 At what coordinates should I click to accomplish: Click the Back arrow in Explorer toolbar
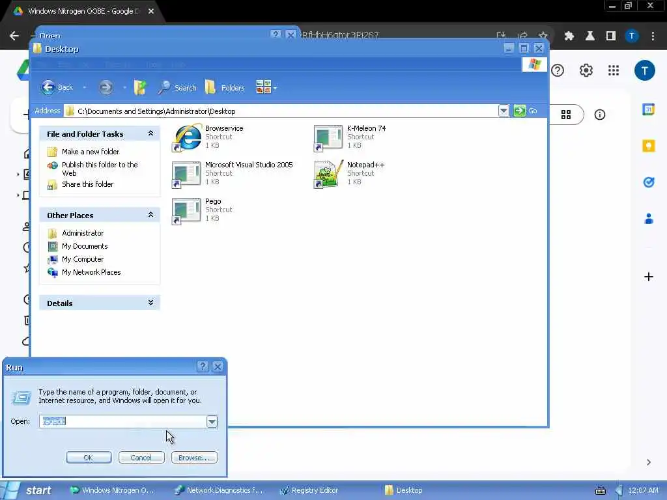coord(57,88)
